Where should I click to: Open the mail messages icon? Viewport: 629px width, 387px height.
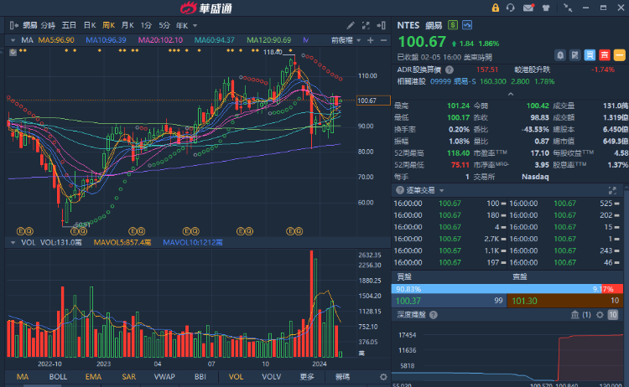coord(528,8)
